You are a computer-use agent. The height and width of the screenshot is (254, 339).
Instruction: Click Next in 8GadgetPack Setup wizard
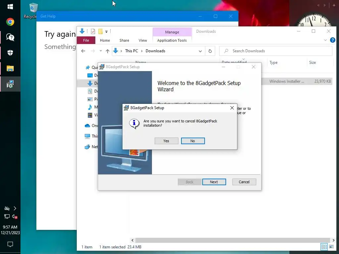coord(214,182)
